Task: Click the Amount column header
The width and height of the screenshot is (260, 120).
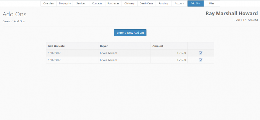Action: point(158,46)
